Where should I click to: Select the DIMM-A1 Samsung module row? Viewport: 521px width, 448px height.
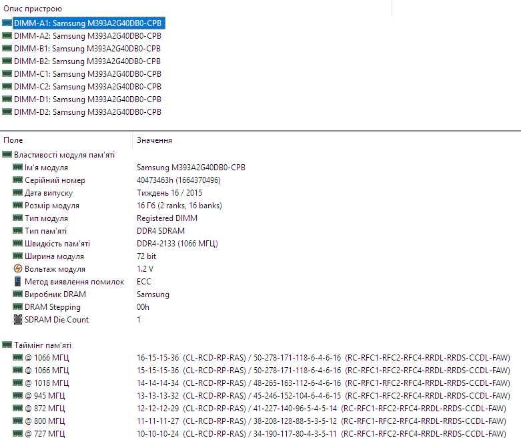(89, 23)
